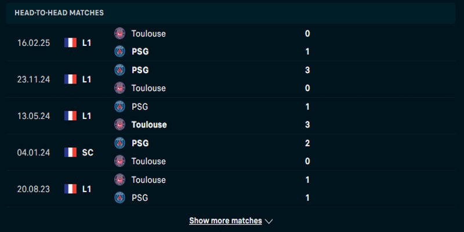Open the 13.05.24 match date
This screenshot has width=464, height=232.
pyautogui.click(x=34, y=115)
